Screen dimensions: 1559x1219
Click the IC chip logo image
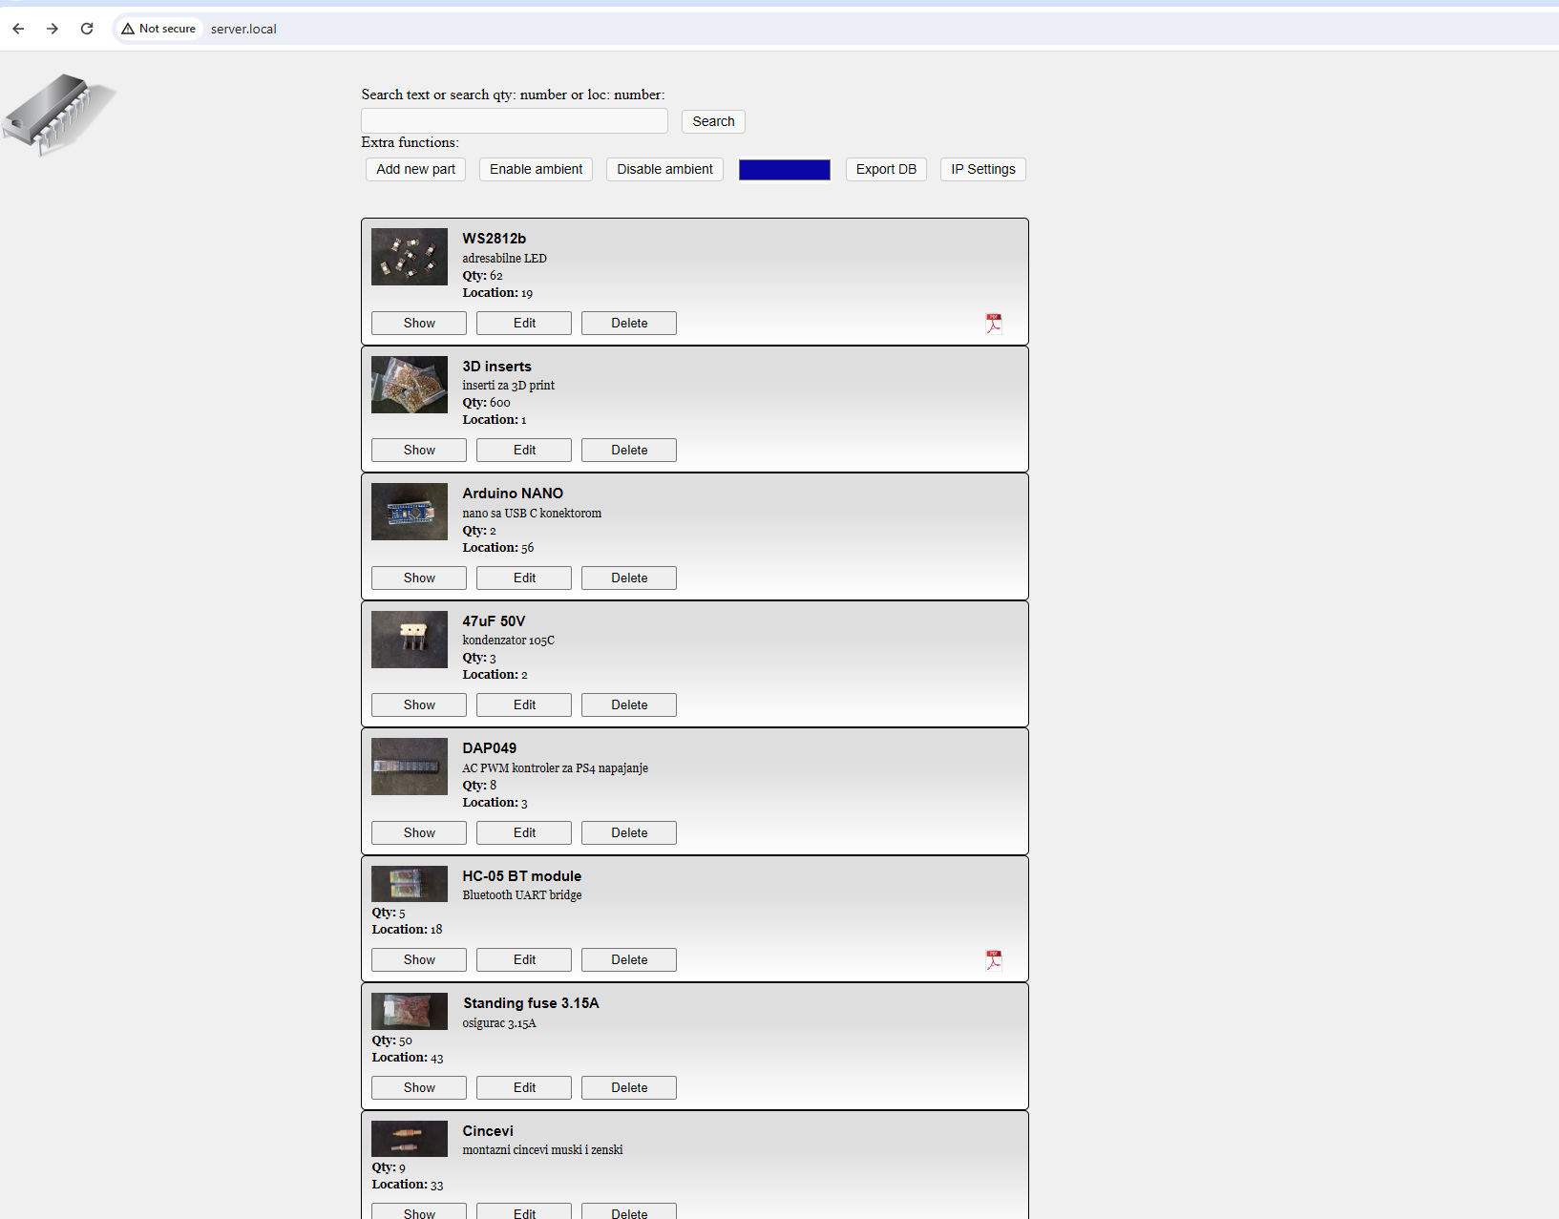(x=59, y=115)
